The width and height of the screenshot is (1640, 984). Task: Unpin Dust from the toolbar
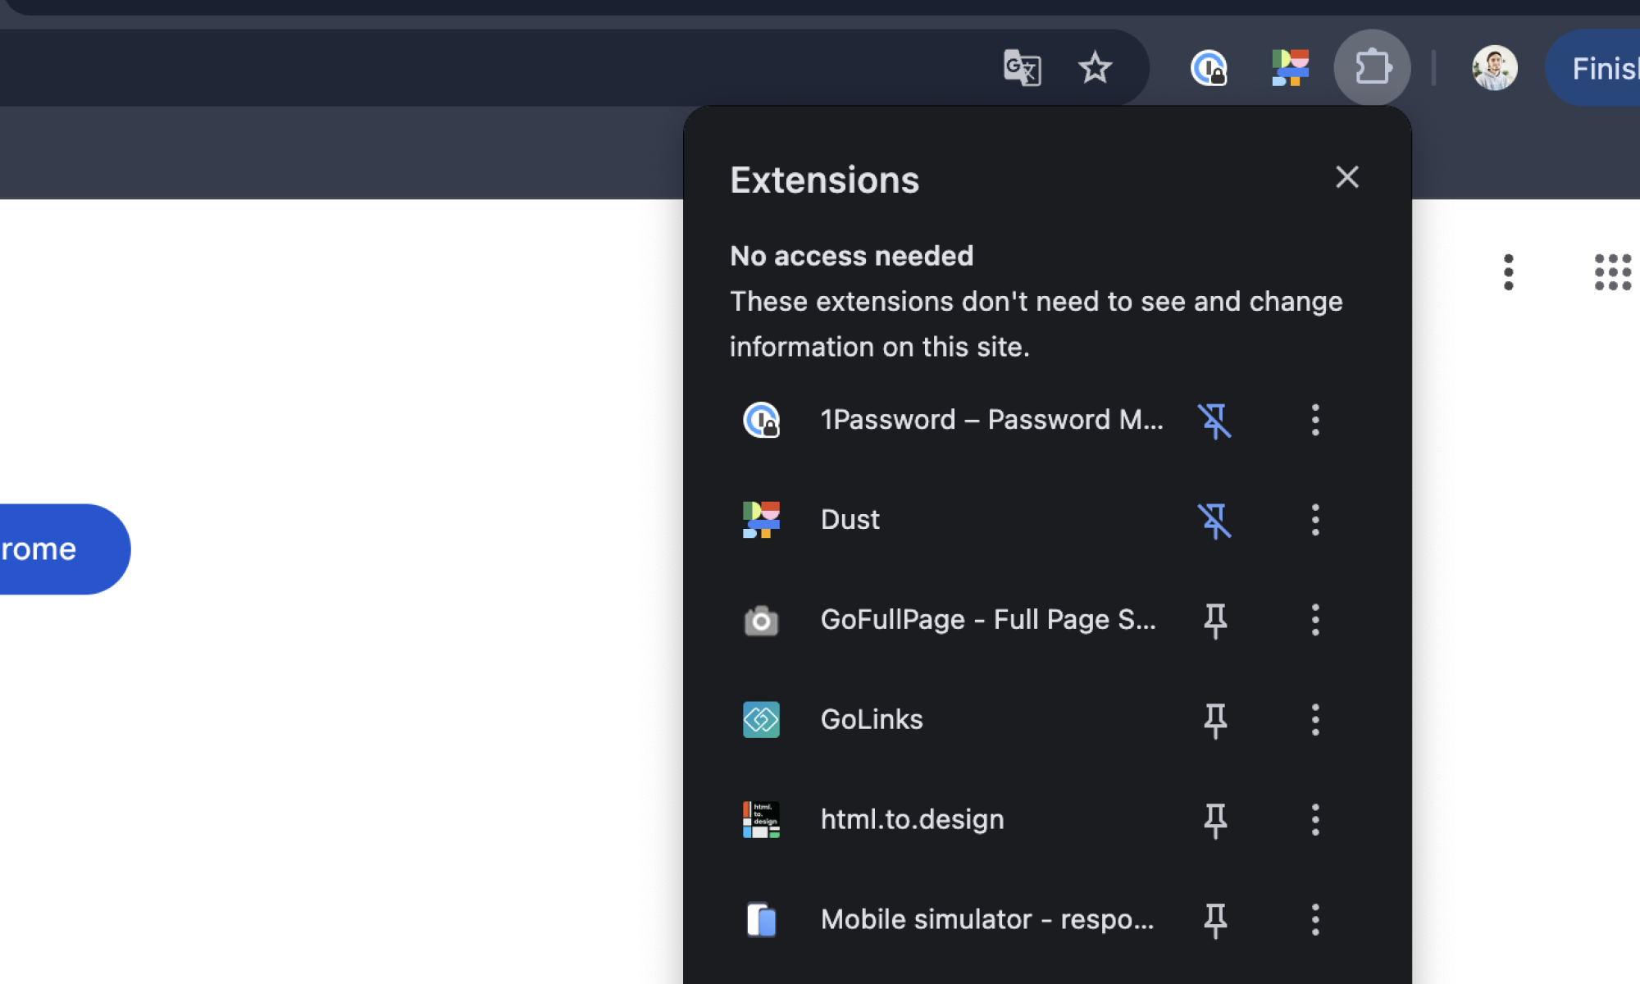[1214, 520]
